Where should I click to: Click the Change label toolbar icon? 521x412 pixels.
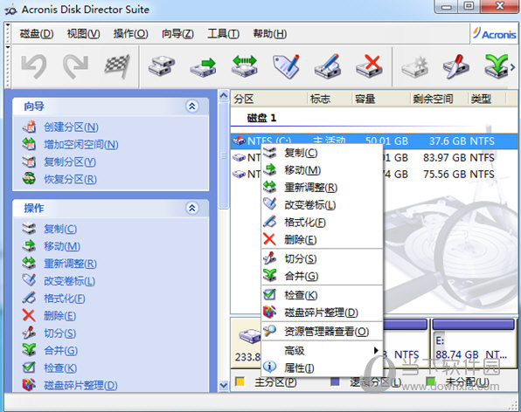286,66
